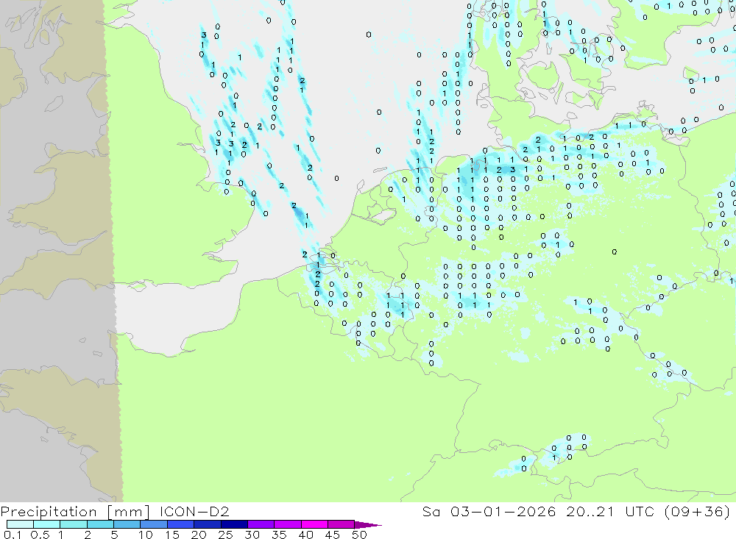Viewport: 736px width, 539px height.
Task: Click the '20..21 UTC' time text
Action: [610, 511]
